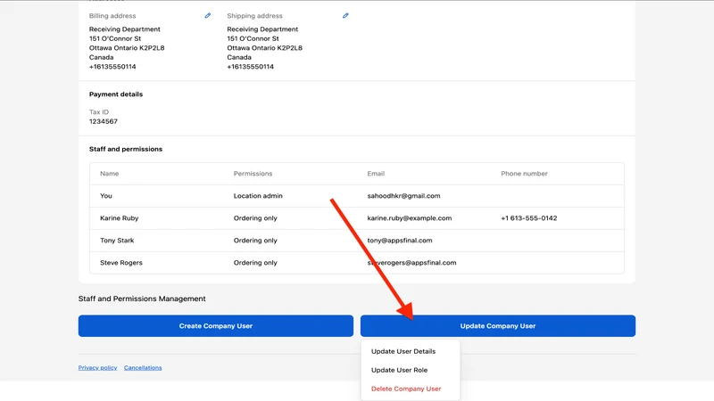This screenshot has height=401, width=714.
Task: Click the tony@appsfinal.com email
Action: tap(399, 241)
